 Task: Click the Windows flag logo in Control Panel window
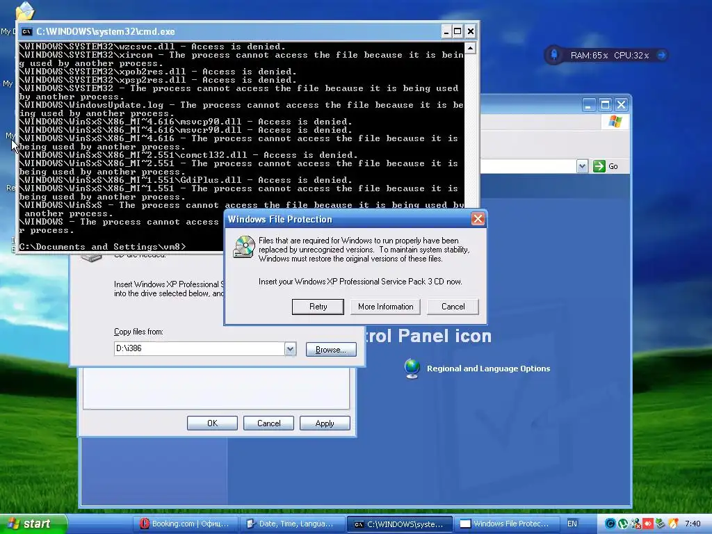point(615,122)
